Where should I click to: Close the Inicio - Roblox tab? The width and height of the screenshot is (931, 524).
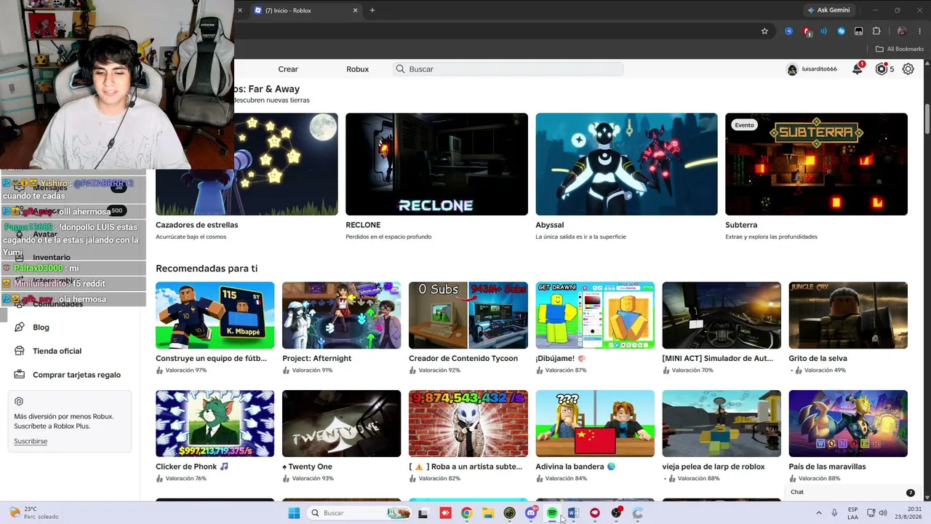[356, 10]
